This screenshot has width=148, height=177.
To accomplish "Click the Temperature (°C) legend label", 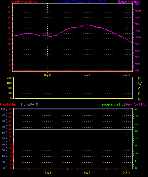I will pyautogui.click(x=112, y=104).
